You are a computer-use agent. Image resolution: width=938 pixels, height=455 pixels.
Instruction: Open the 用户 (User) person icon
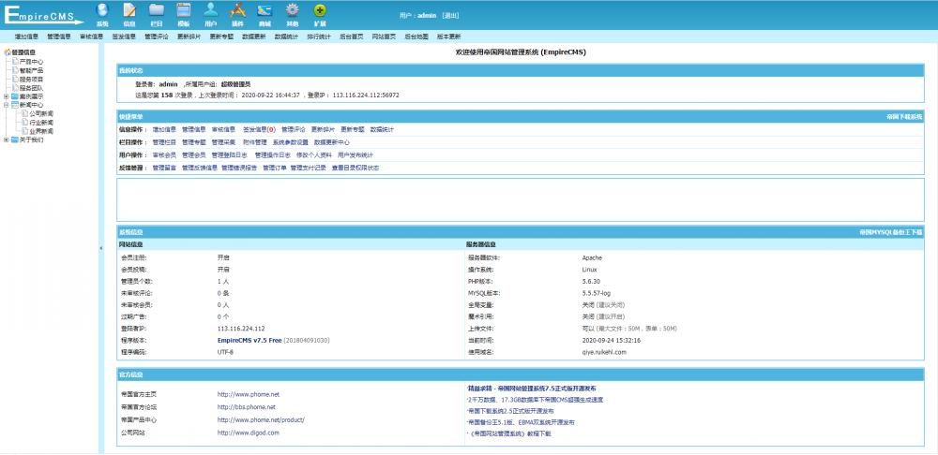point(210,10)
